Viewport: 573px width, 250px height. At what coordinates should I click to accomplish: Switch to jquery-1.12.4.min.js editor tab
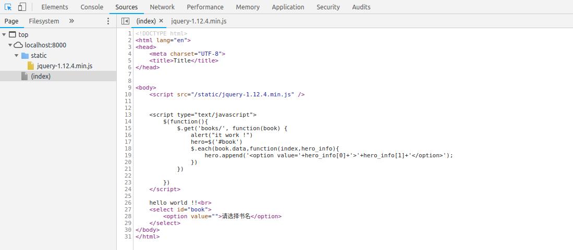click(199, 21)
